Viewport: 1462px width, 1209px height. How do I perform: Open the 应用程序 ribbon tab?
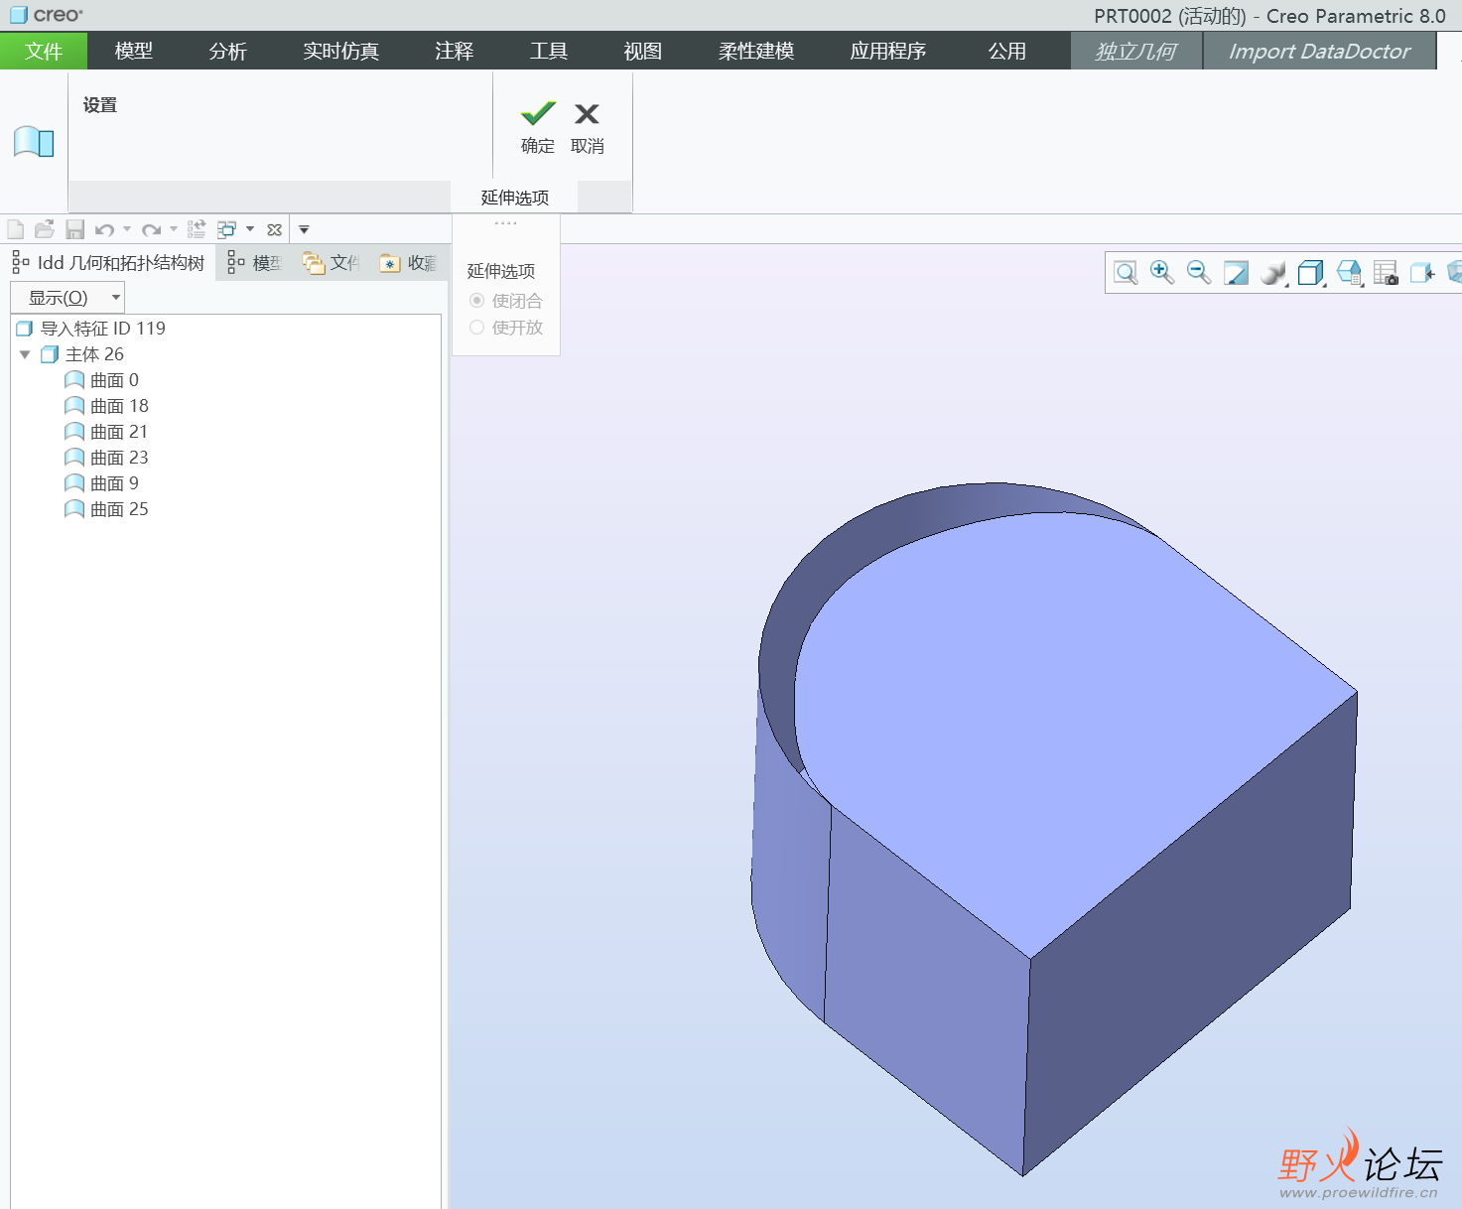887,51
